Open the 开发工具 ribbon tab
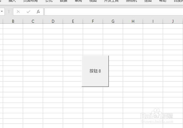Screen dimensions: 183x128 [x=111, y=1]
